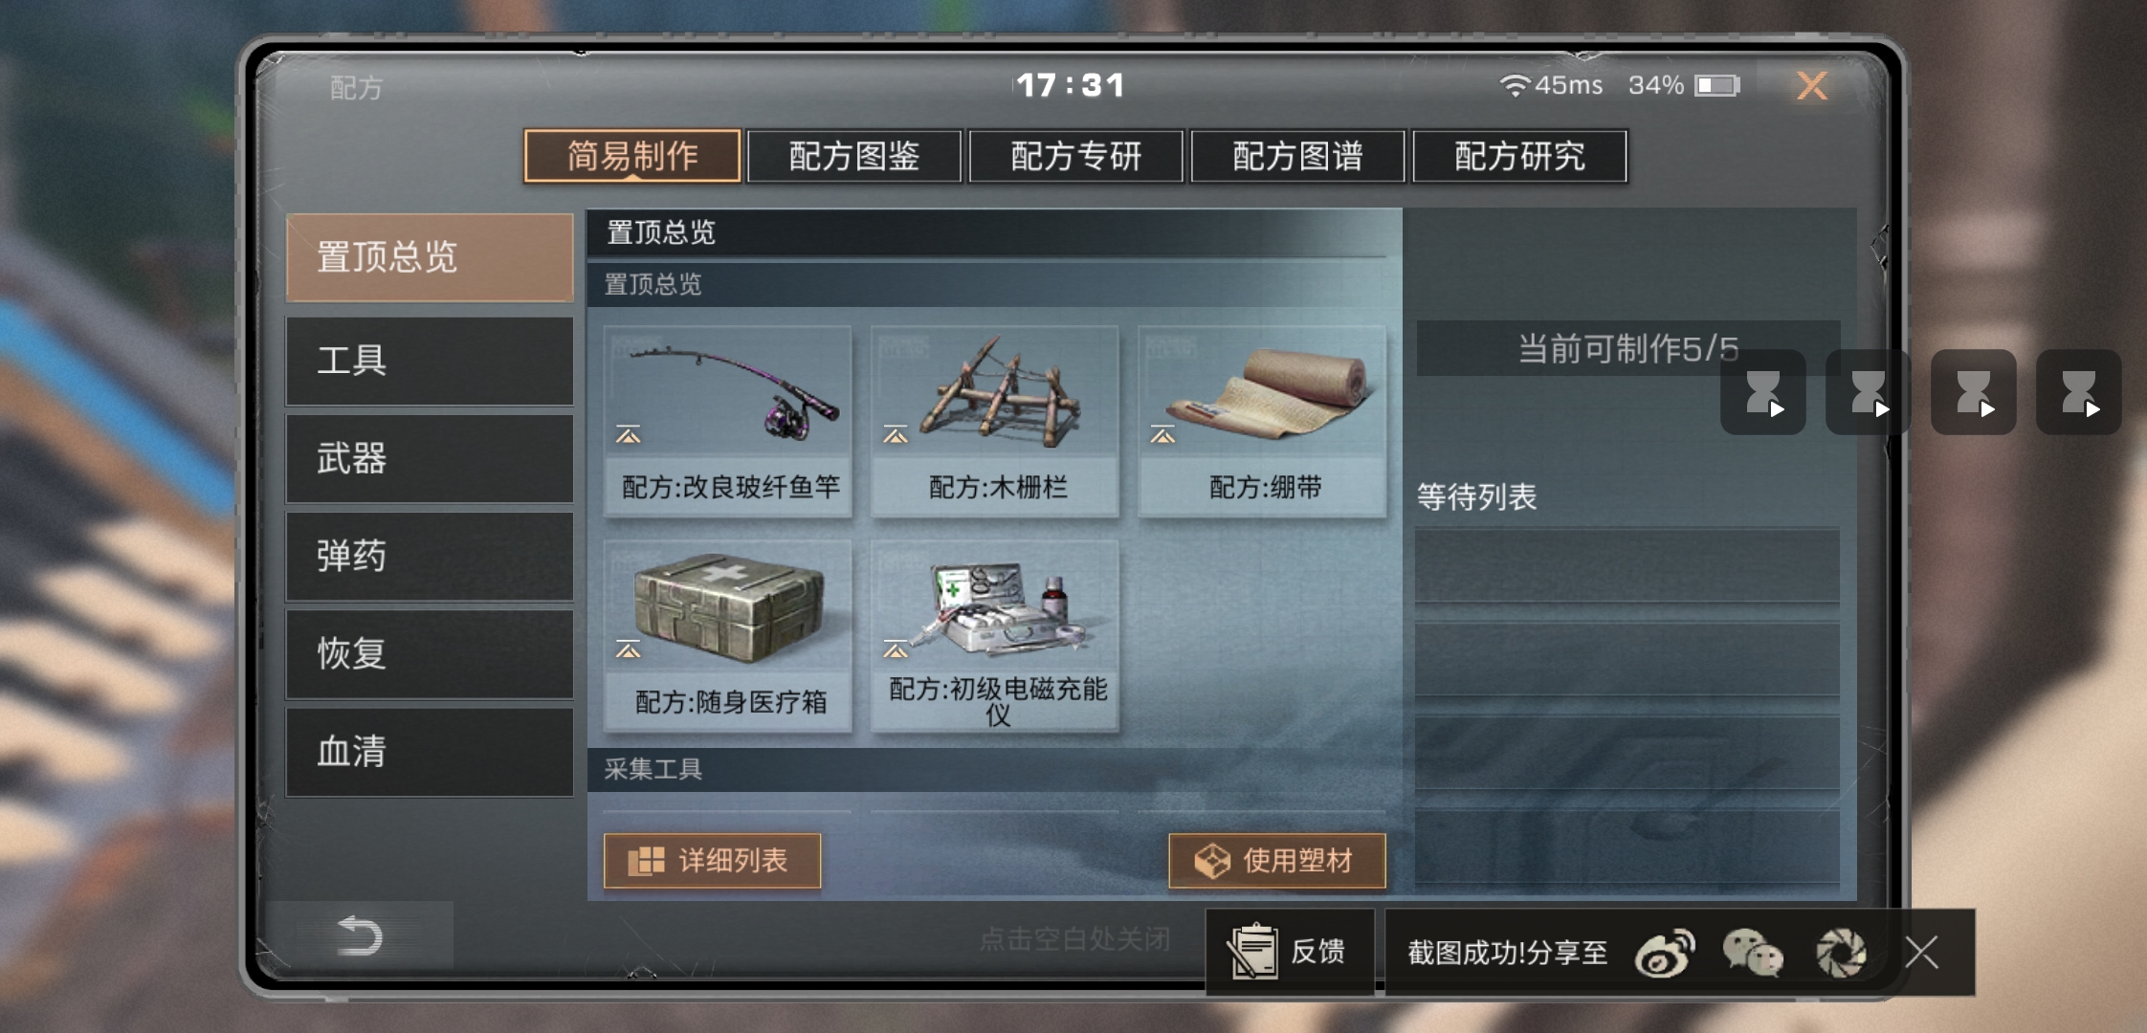
Task: Click the first hourglass queue icon
Action: click(x=1763, y=392)
